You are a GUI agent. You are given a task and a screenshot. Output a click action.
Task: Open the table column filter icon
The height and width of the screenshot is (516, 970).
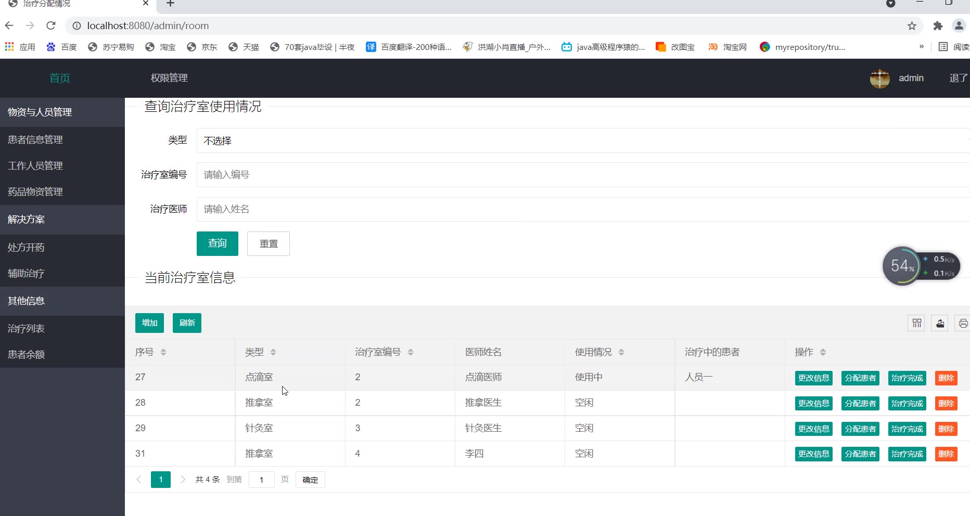(917, 323)
